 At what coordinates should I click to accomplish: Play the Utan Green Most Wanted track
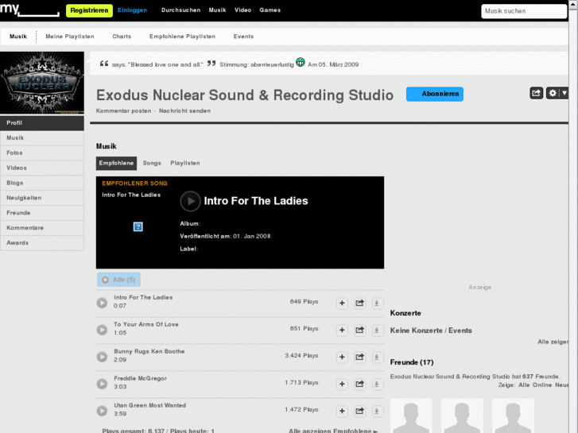[102, 411]
